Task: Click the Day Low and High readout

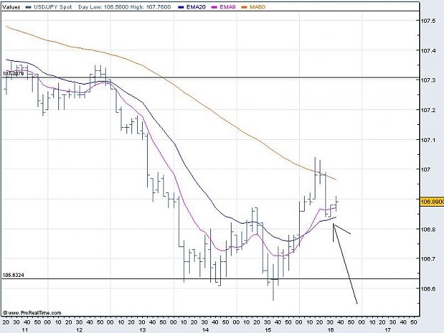Action: 124,7
